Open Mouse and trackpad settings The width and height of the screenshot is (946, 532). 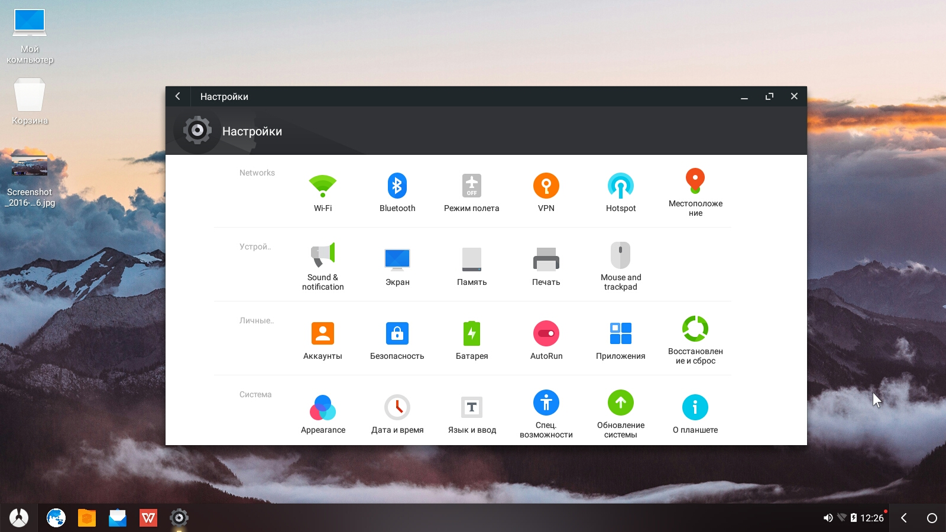(621, 267)
